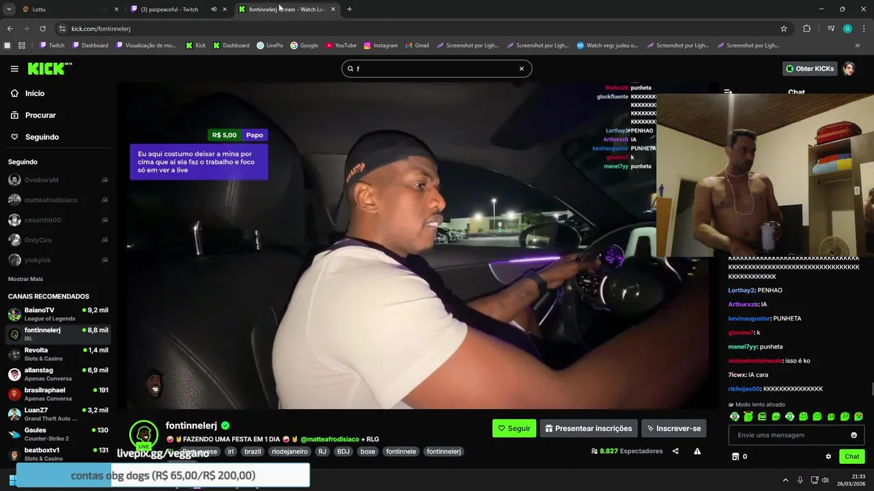Open recommended channel brasilraphael
874x491 pixels.
[58, 394]
